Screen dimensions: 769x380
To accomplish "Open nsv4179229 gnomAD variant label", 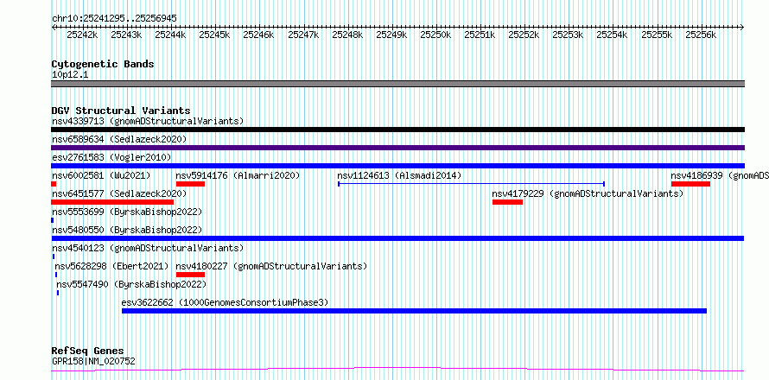I will pos(588,193).
